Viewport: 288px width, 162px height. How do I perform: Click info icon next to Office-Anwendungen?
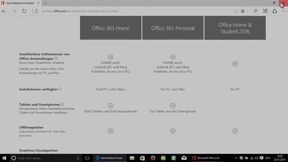[x=56, y=58]
